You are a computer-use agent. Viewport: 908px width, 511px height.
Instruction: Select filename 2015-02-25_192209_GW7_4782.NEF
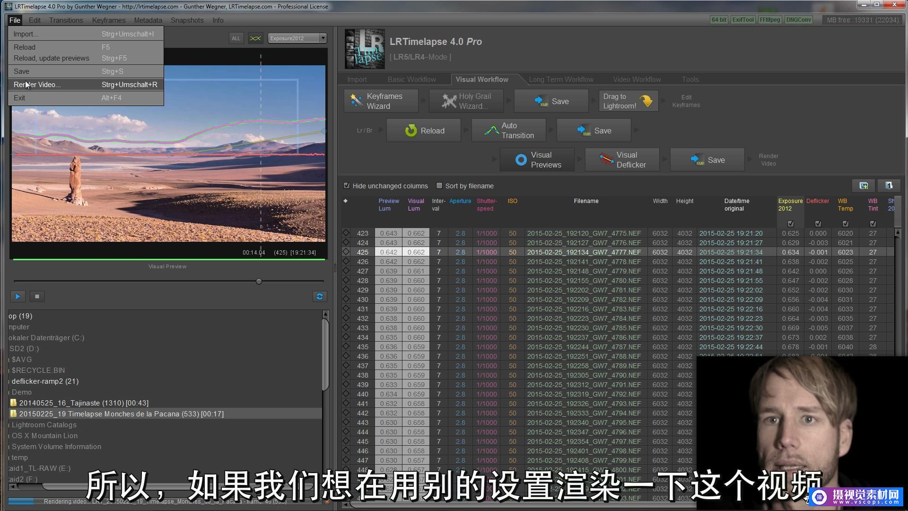click(584, 300)
